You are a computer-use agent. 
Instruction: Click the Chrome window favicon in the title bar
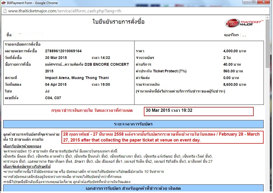point(3,3)
